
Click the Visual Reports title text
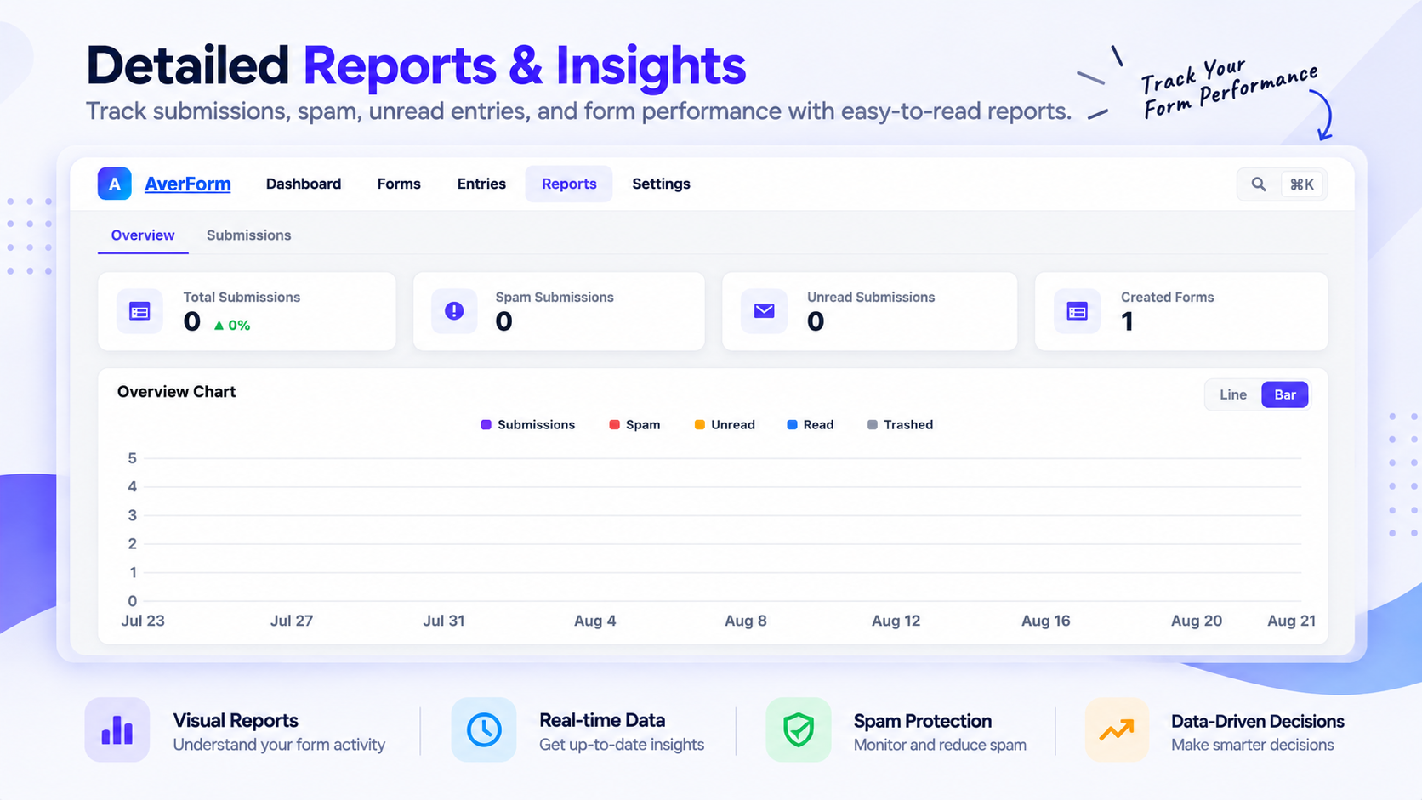pos(236,721)
